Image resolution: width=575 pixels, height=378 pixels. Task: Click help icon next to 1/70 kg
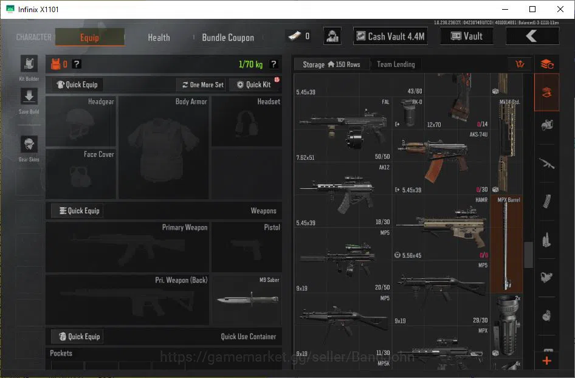[x=273, y=64]
